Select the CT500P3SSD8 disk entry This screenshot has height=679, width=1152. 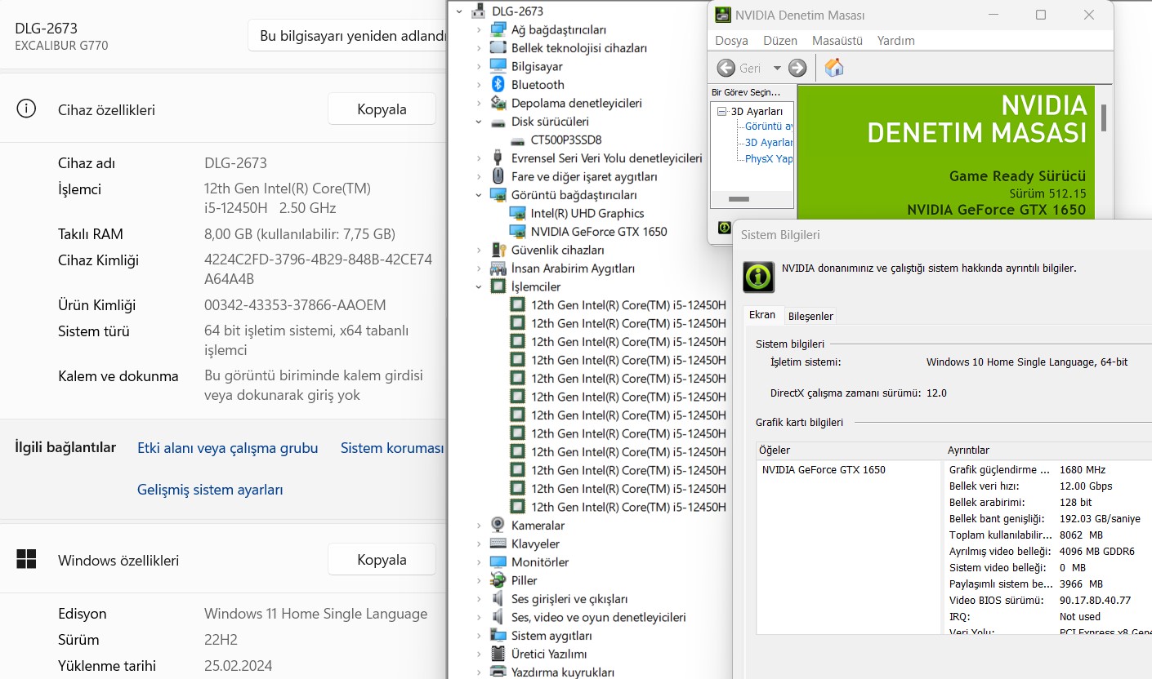coord(566,140)
